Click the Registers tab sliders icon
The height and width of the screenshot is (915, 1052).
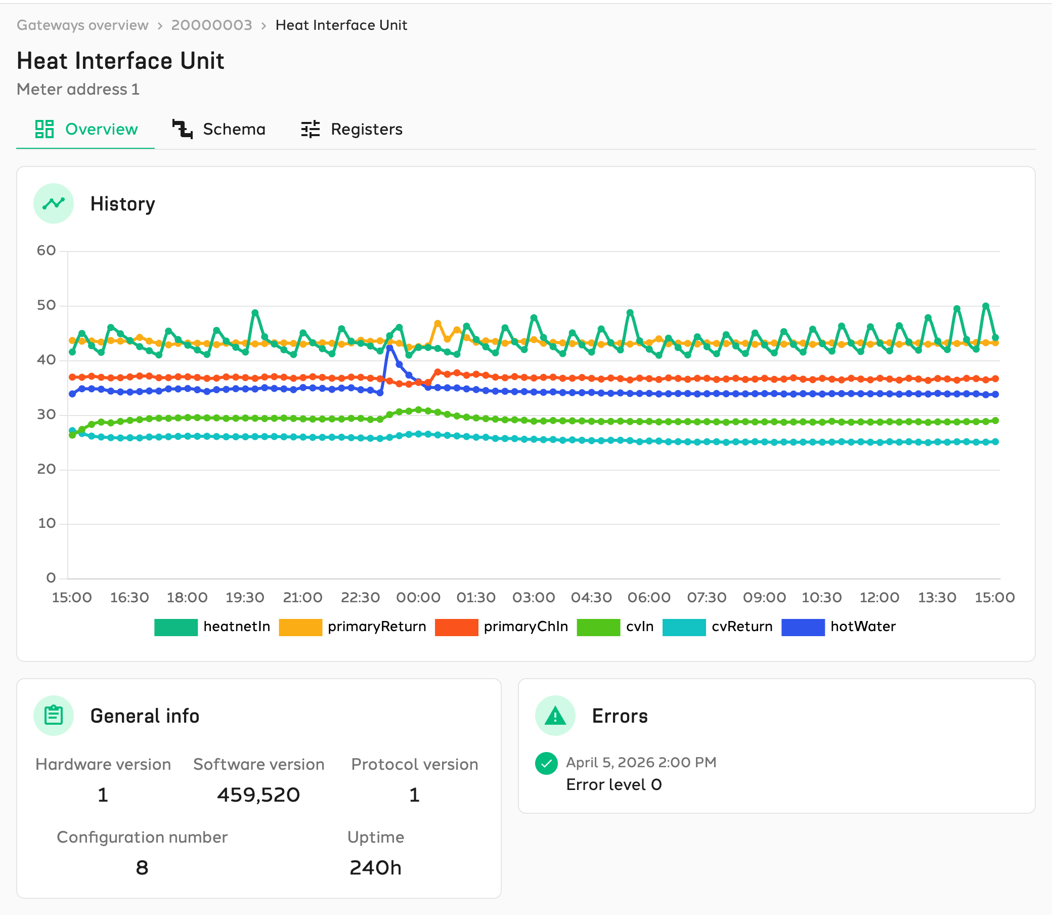coord(310,129)
